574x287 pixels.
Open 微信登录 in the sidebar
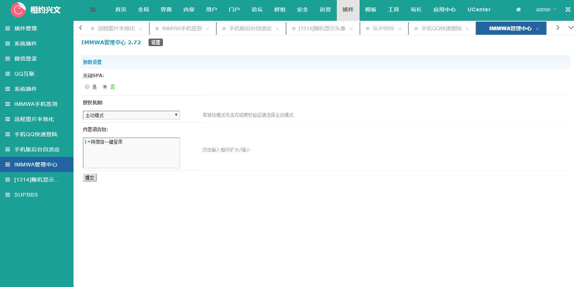click(26, 59)
